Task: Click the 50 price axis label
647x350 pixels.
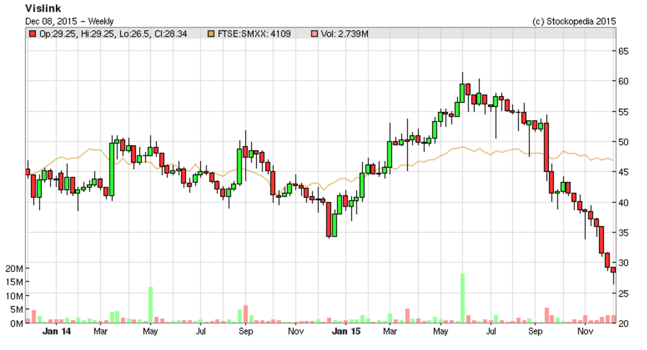Action: 623,142
